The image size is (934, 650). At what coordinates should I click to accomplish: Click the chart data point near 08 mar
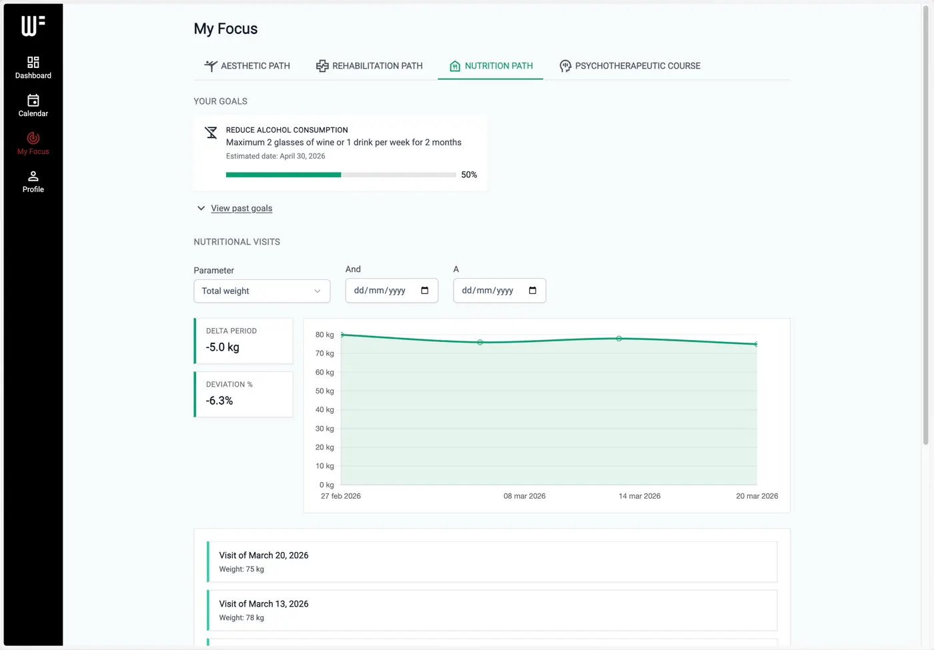(480, 342)
